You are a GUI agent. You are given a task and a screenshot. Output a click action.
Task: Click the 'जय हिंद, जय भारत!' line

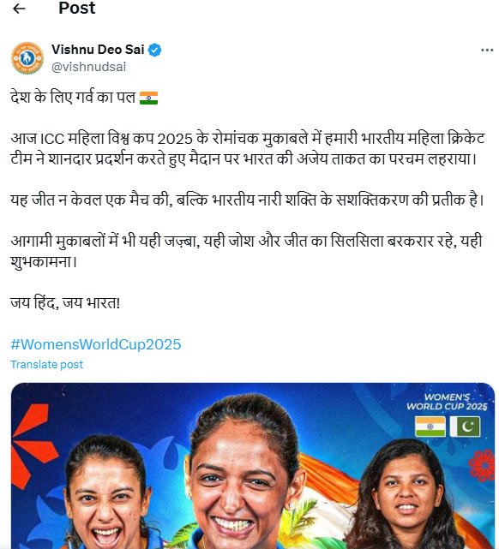65,303
